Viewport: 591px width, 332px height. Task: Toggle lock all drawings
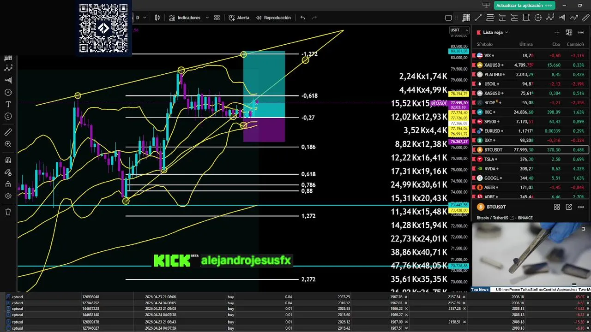(8, 184)
